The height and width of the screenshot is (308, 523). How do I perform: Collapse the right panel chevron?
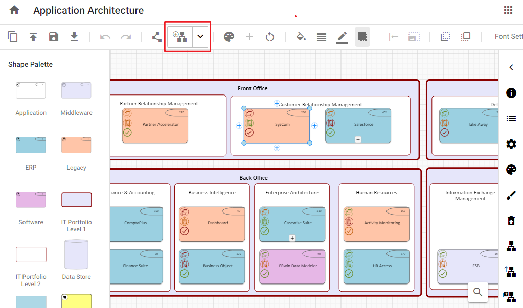(x=511, y=67)
